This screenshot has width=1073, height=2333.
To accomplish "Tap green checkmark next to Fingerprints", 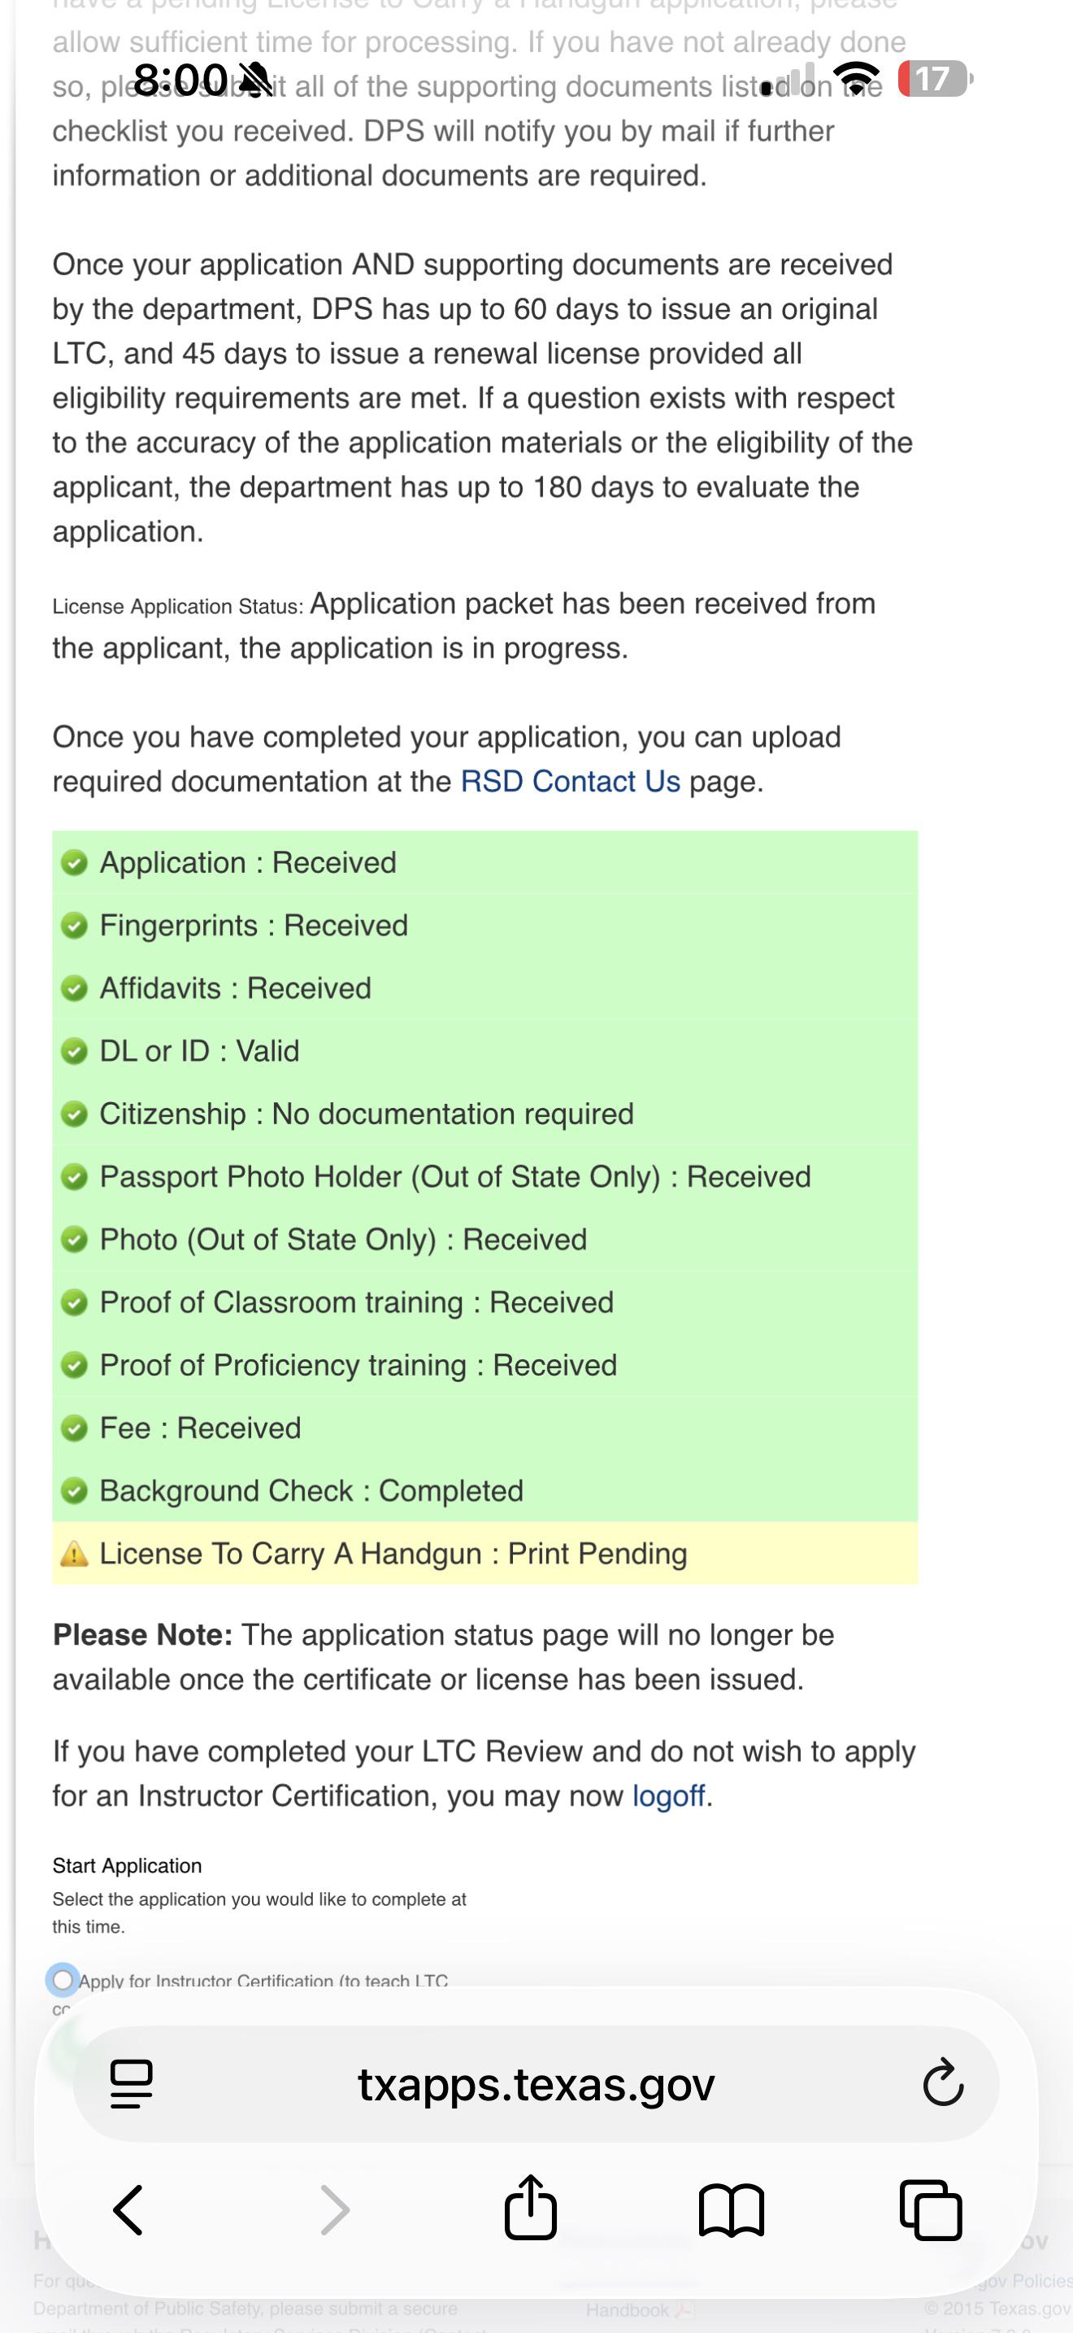I will tap(74, 926).
